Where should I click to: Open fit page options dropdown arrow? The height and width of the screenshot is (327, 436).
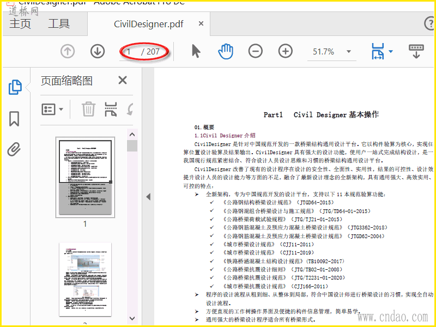click(x=390, y=51)
